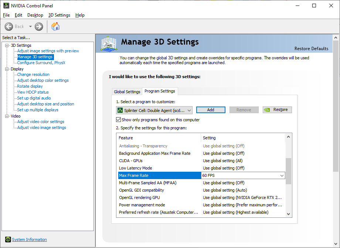
Task: Open the Back history dropdown arrow
Action: 30,27
